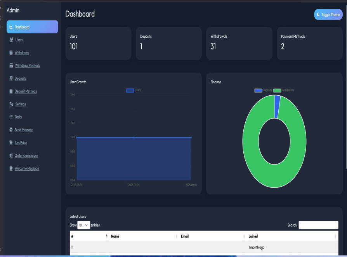The width and height of the screenshot is (347, 257).
Task: Click the Tasks list icon
Action: tap(11, 117)
